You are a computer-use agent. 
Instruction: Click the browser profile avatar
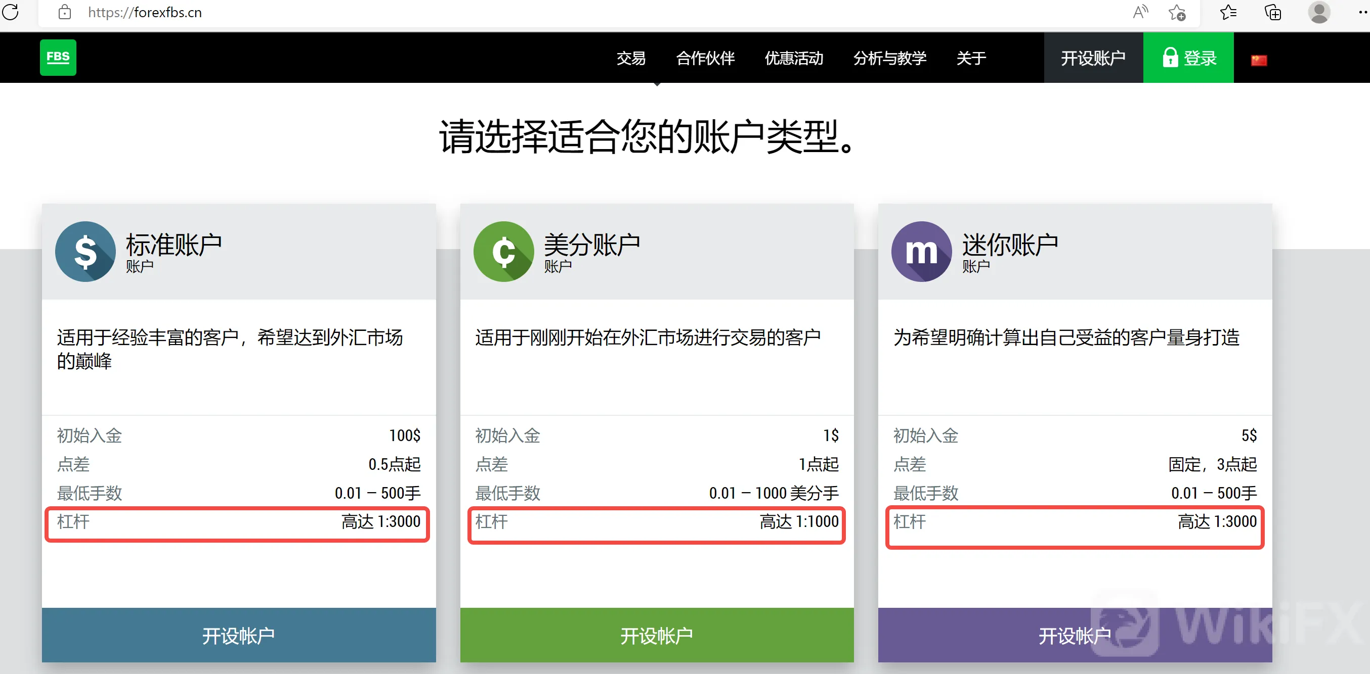(x=1319, y=12)
